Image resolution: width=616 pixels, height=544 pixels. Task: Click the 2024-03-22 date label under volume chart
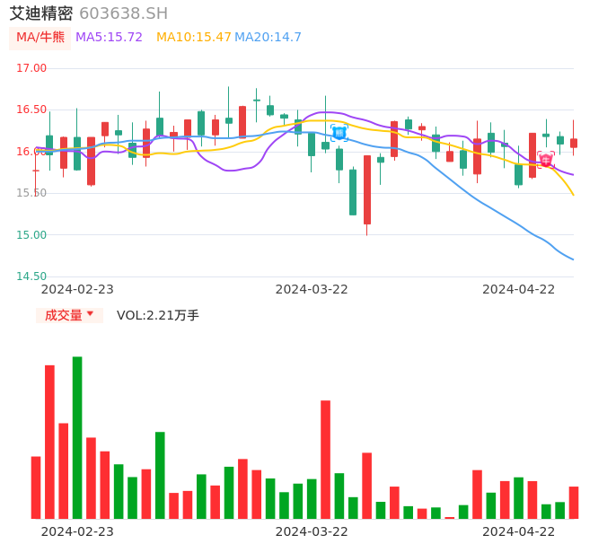tap(312, 531)
